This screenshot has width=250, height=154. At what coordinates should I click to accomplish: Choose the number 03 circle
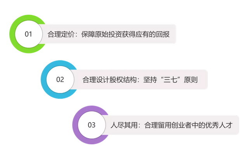pyautogui.click(x=92, y=125)
